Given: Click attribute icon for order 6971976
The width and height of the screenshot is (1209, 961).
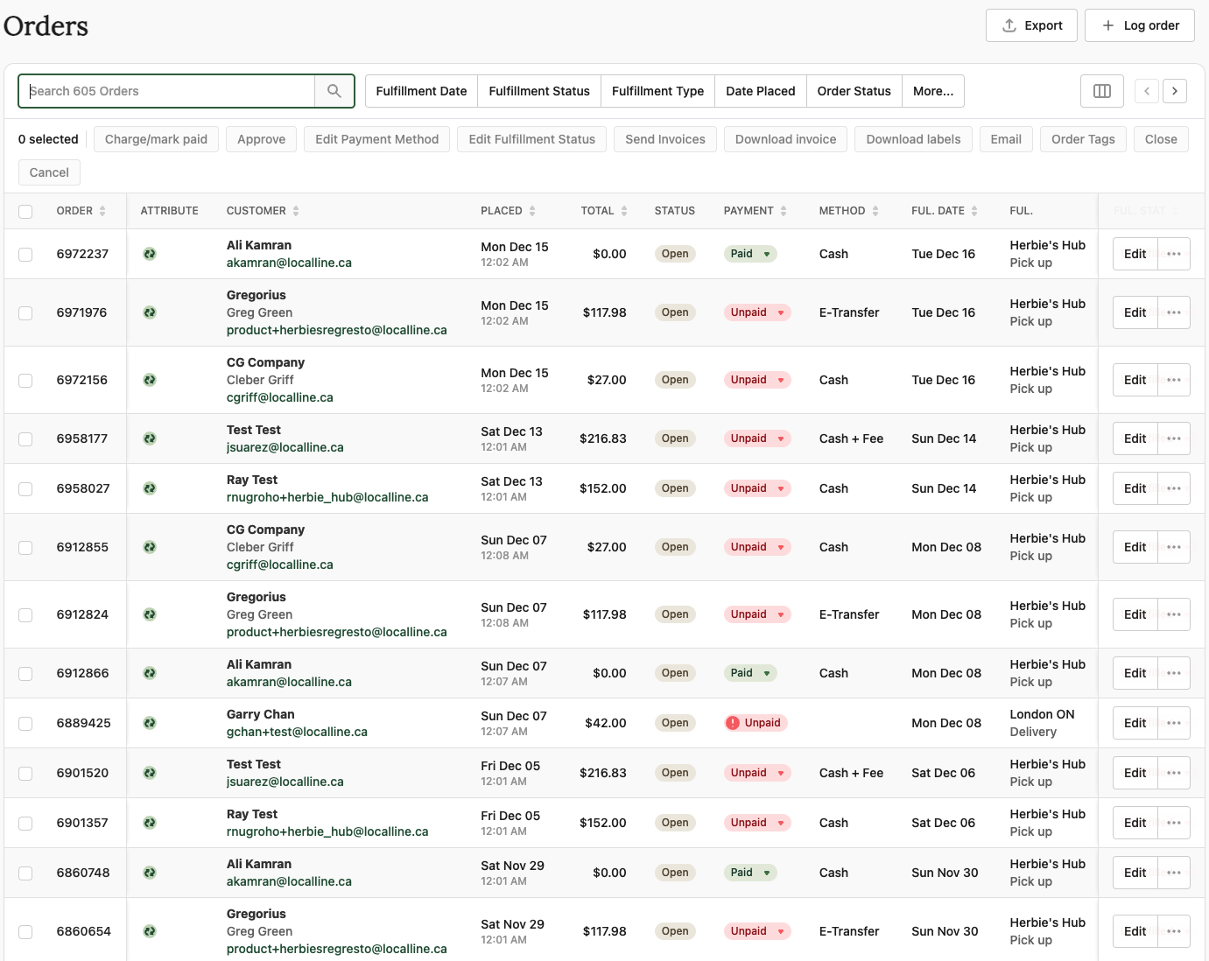Looking at the screenshot, I should pyautogui.click(x=150, y=312).
